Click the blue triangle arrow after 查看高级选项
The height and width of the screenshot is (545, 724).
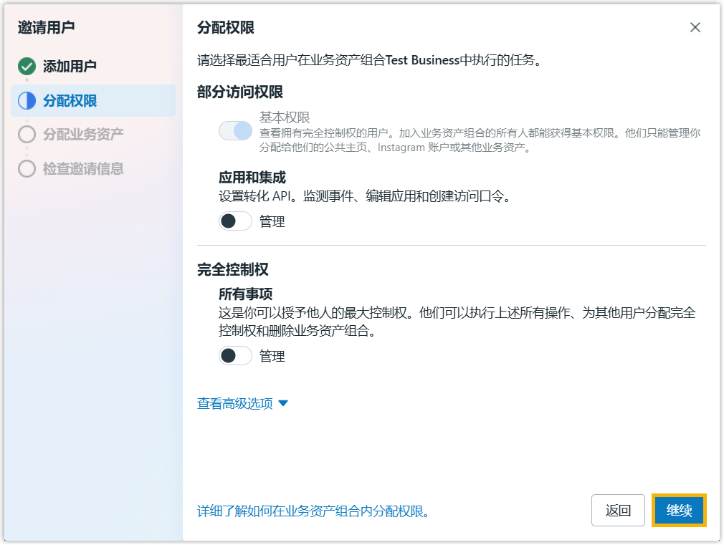click(283, 404)
